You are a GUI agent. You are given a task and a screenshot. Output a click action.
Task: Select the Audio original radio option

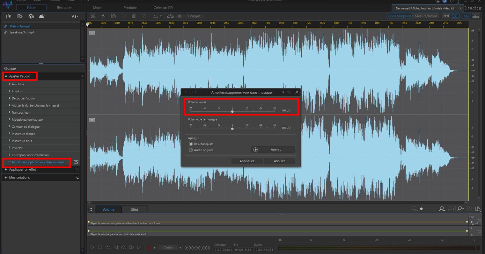pyautogui.click(x=191, y=150)
